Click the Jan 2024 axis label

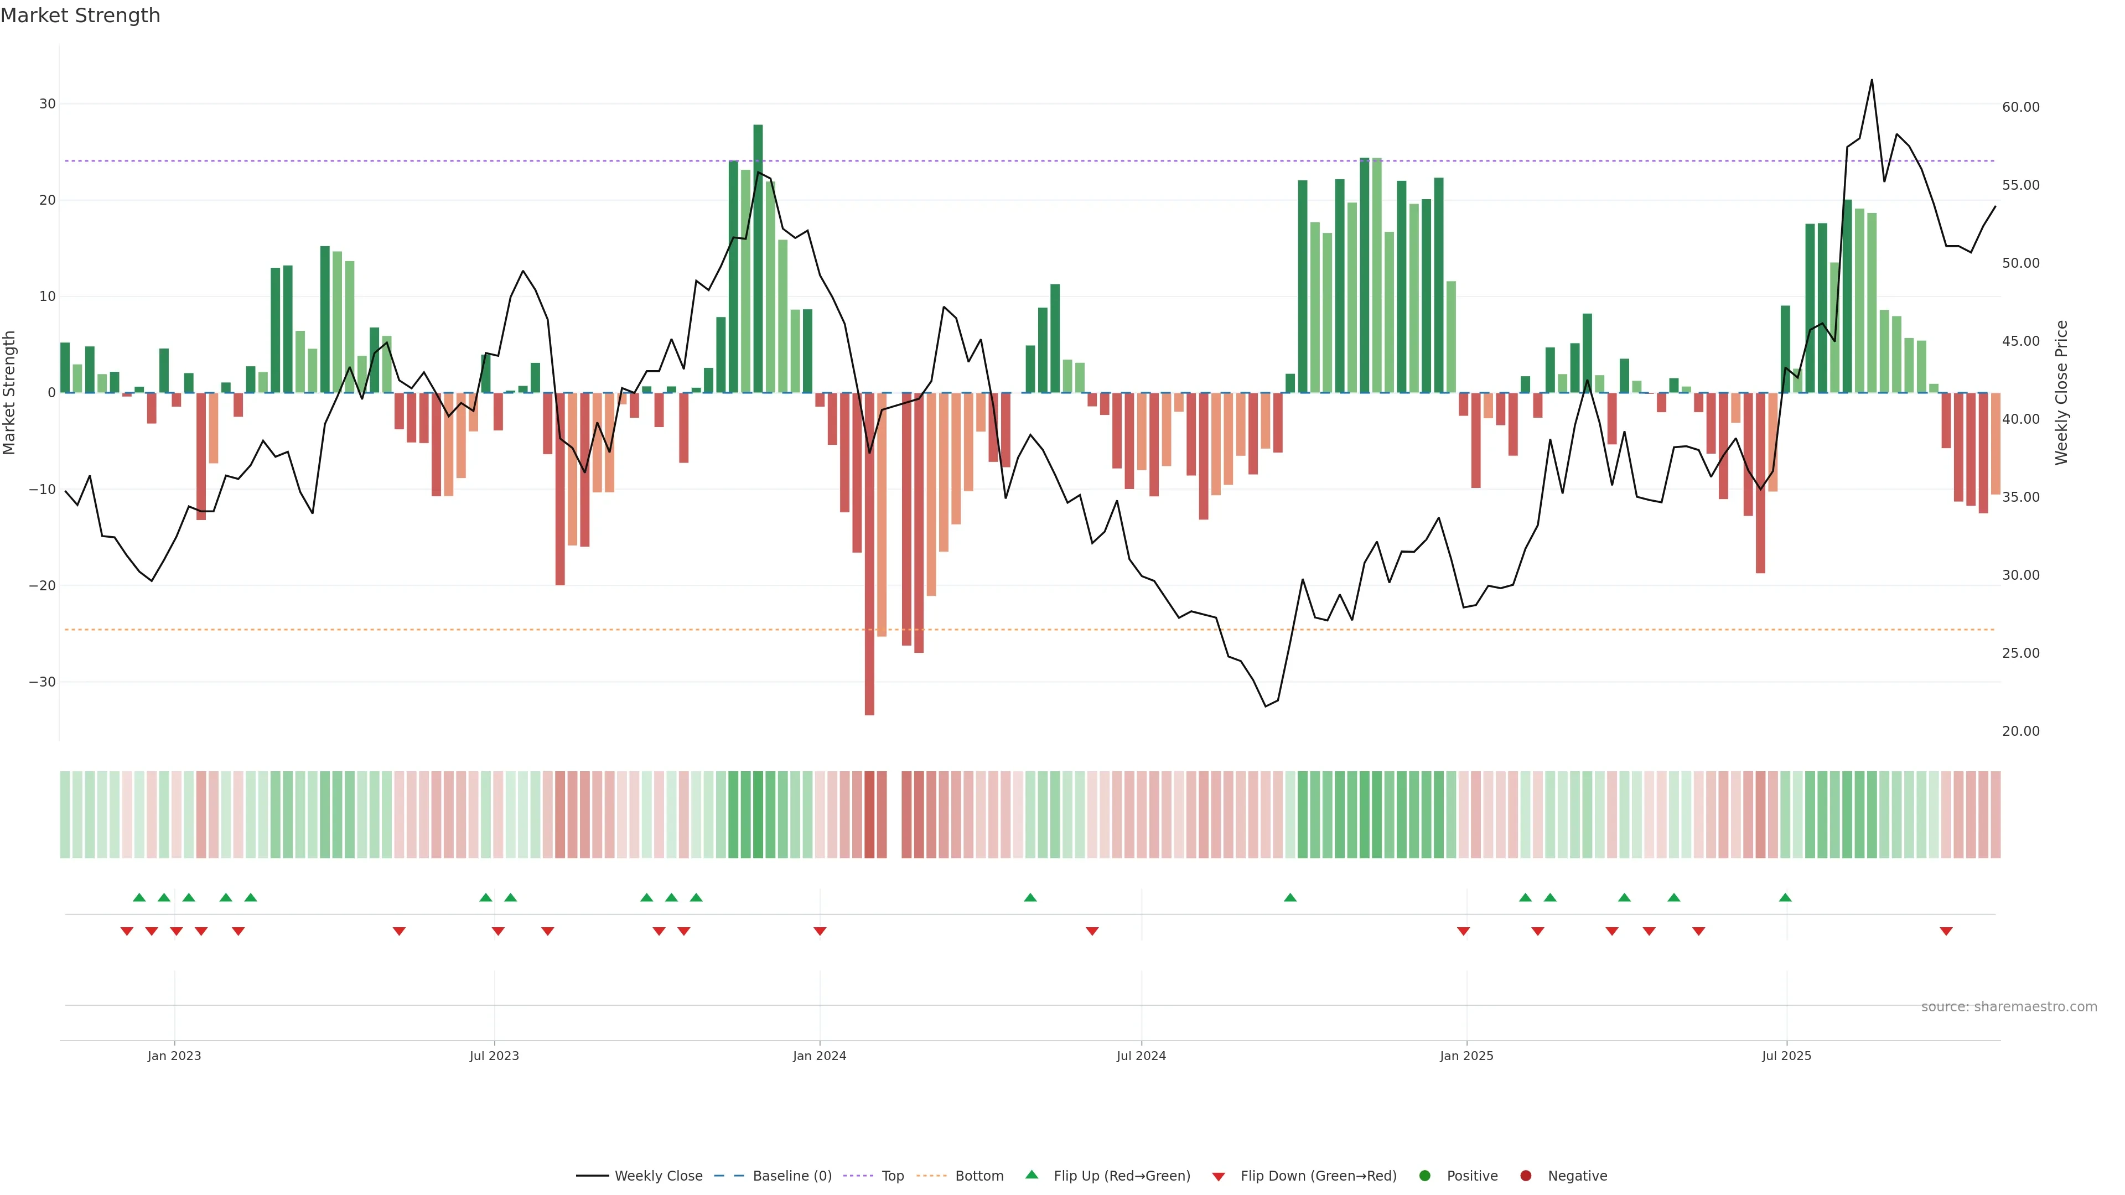(819, 1056)
